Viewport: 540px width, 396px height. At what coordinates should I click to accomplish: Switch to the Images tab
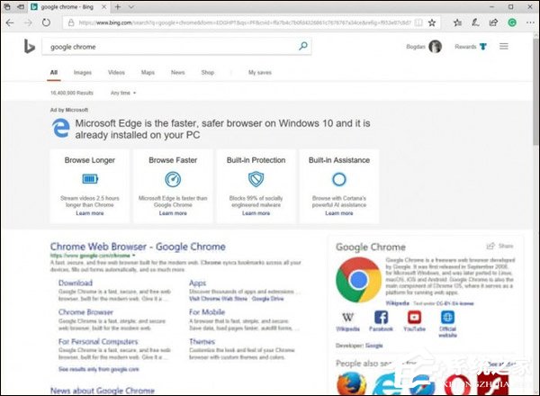pyautogui.click(x=83, y=72)
